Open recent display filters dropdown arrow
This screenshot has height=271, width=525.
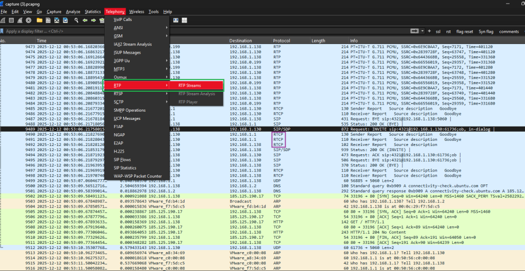(422, 31)
